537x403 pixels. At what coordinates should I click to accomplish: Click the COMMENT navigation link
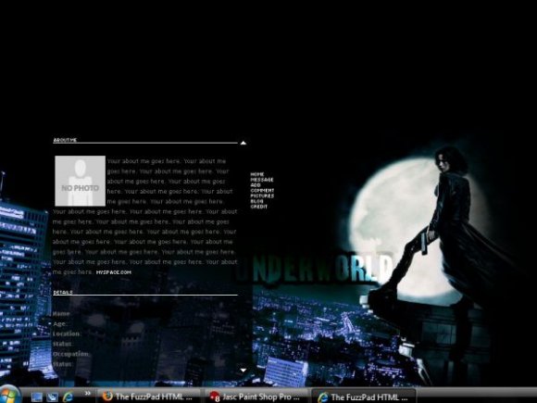262,191
